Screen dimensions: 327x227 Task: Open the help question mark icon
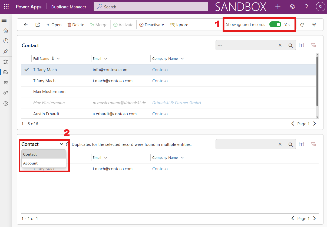coord(306,7)
